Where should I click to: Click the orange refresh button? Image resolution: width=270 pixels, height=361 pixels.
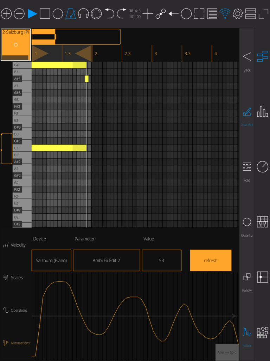(x=211, y=261)
